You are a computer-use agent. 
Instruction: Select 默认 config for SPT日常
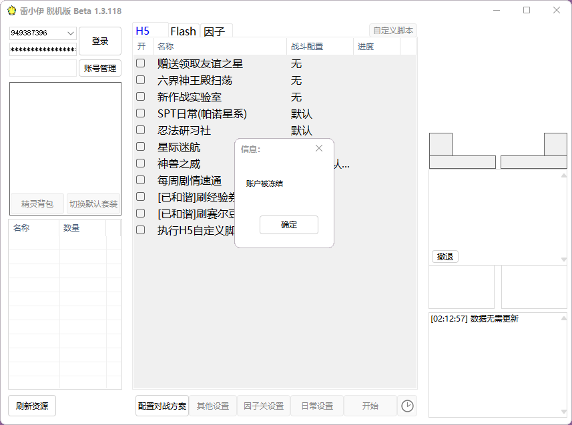[301, 114]
